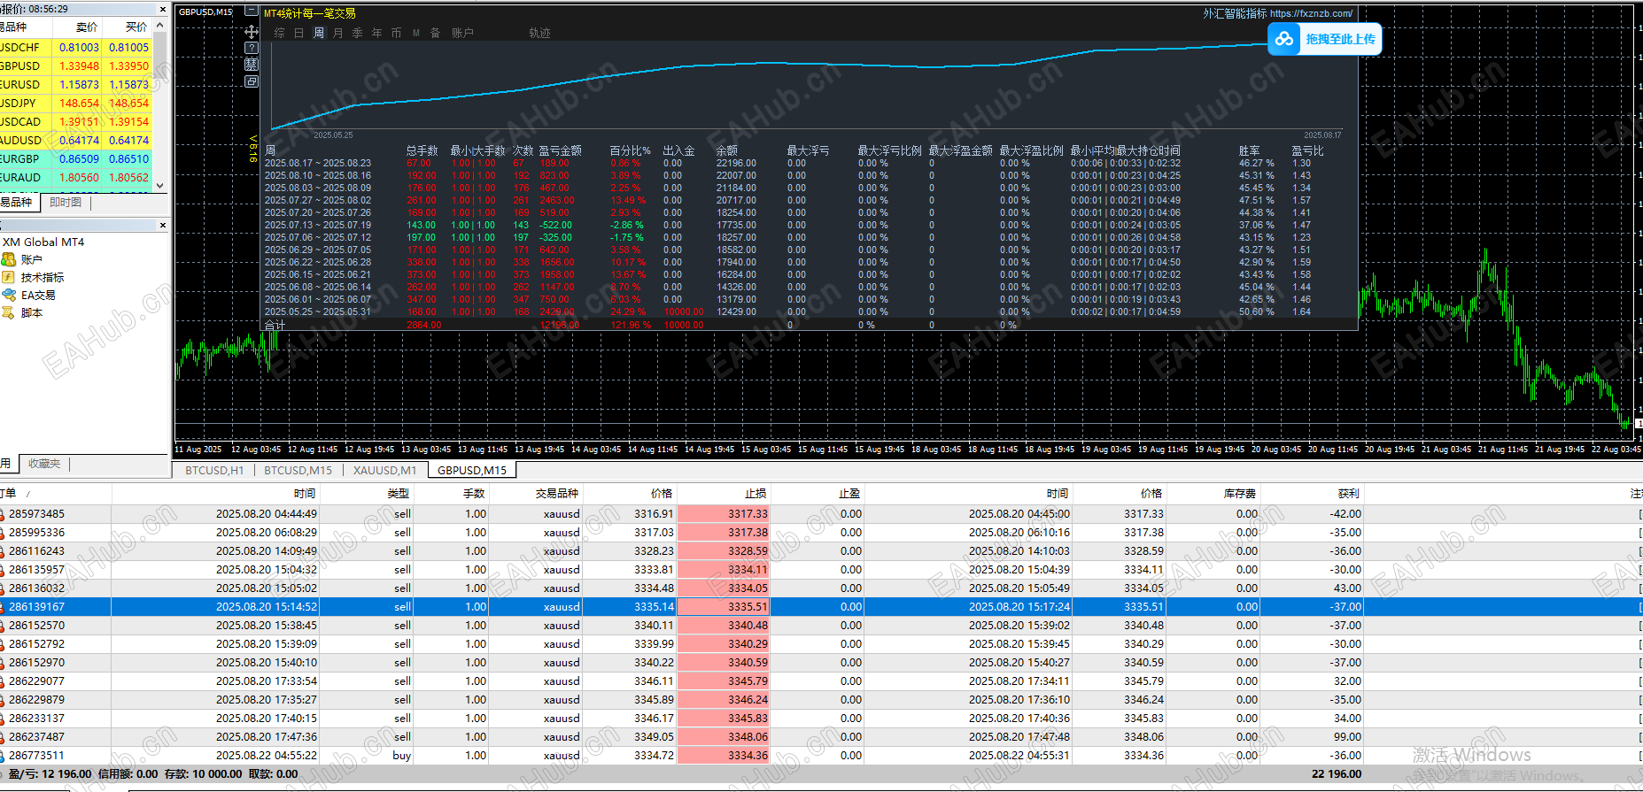Switch statistics to 季 quarterly view

point(357,33)
